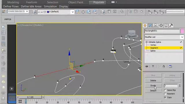Click time slider previous frame arrow
This screenshot has height=104, width=185.
(18, 97)
